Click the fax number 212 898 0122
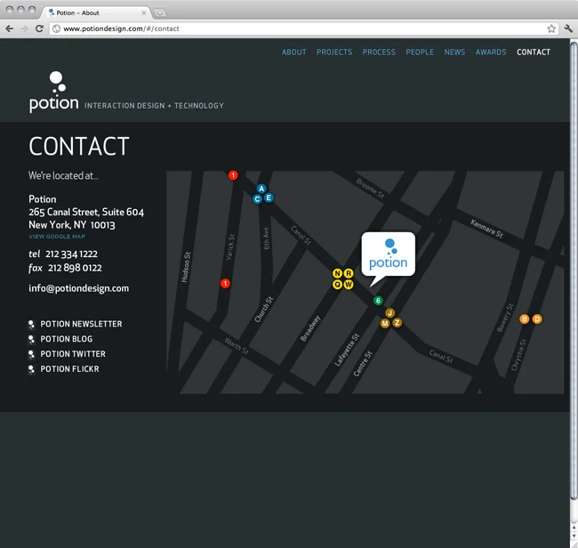The width and height of the screenshot is (578, 548). tap(75, 268)
